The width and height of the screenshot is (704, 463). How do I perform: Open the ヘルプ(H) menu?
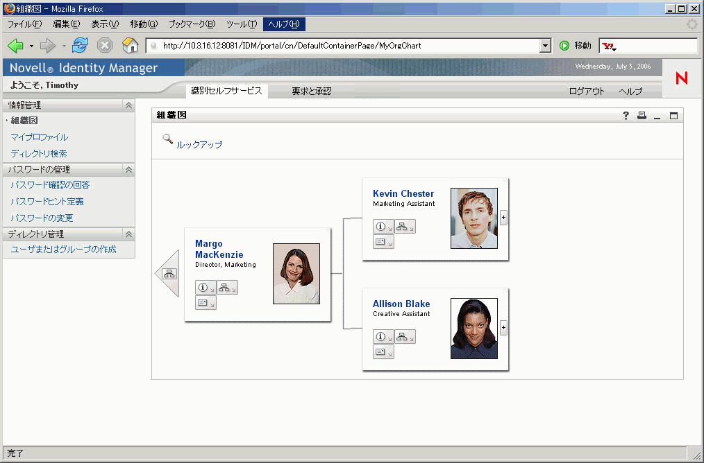pos(284,24)
